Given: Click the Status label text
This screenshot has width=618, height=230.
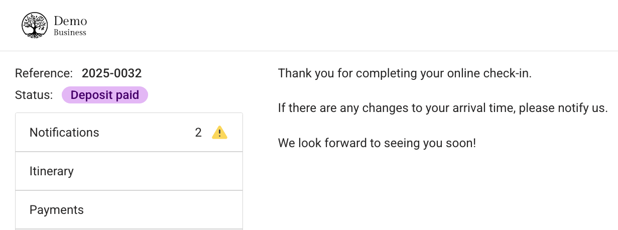Looking at the screenshot, I should (x=34, y=95).
